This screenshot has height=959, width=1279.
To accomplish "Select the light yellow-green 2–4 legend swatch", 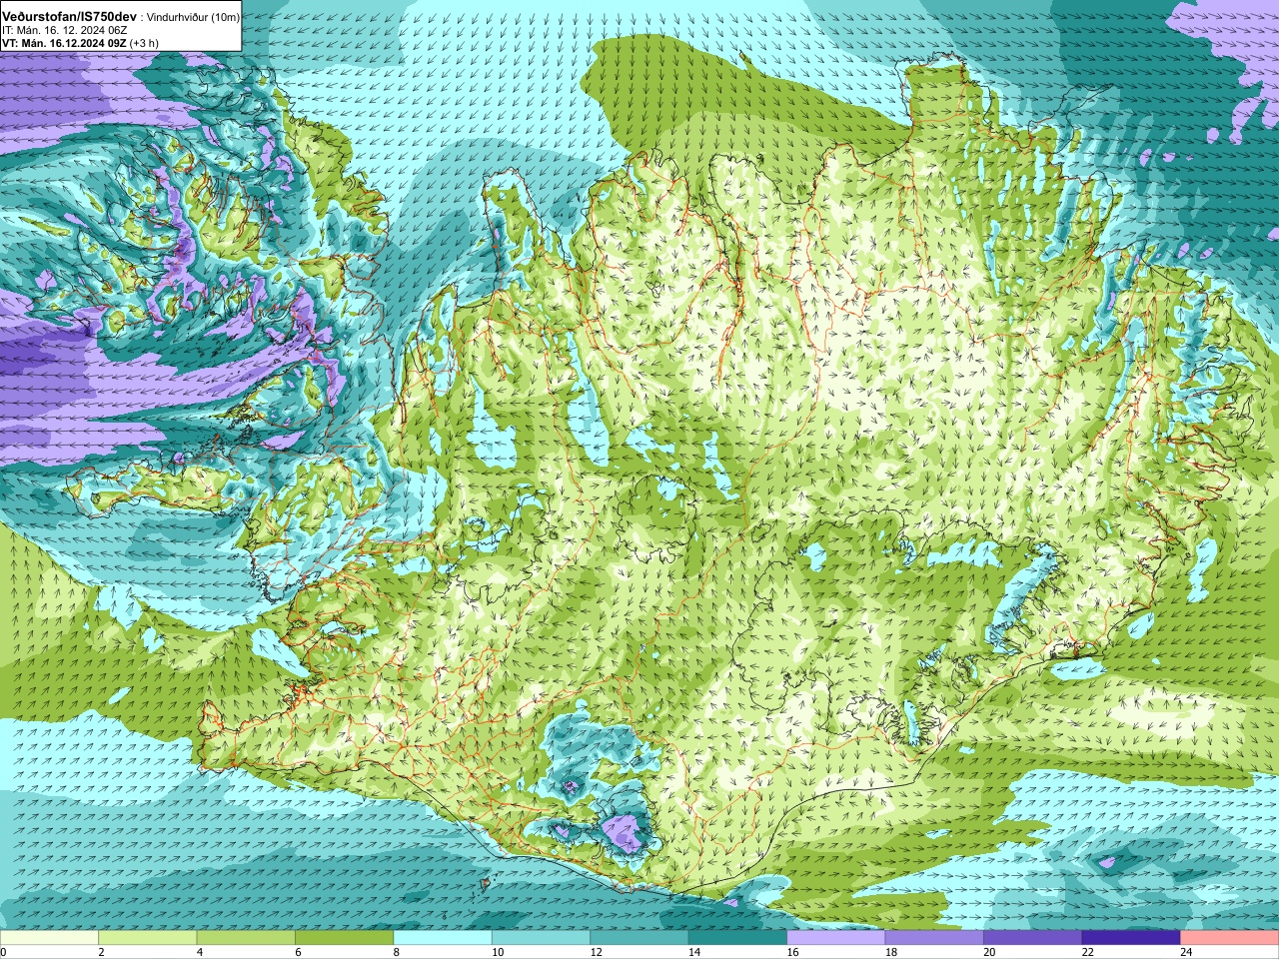I will pos(147,938).
